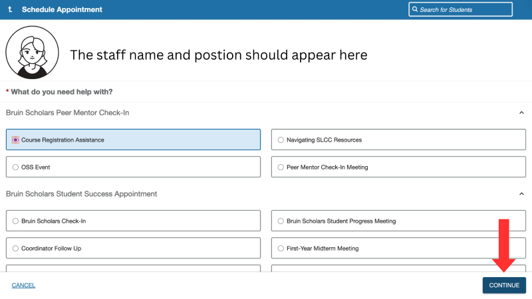Click the Schedule Appointment header title

point(62,10)
